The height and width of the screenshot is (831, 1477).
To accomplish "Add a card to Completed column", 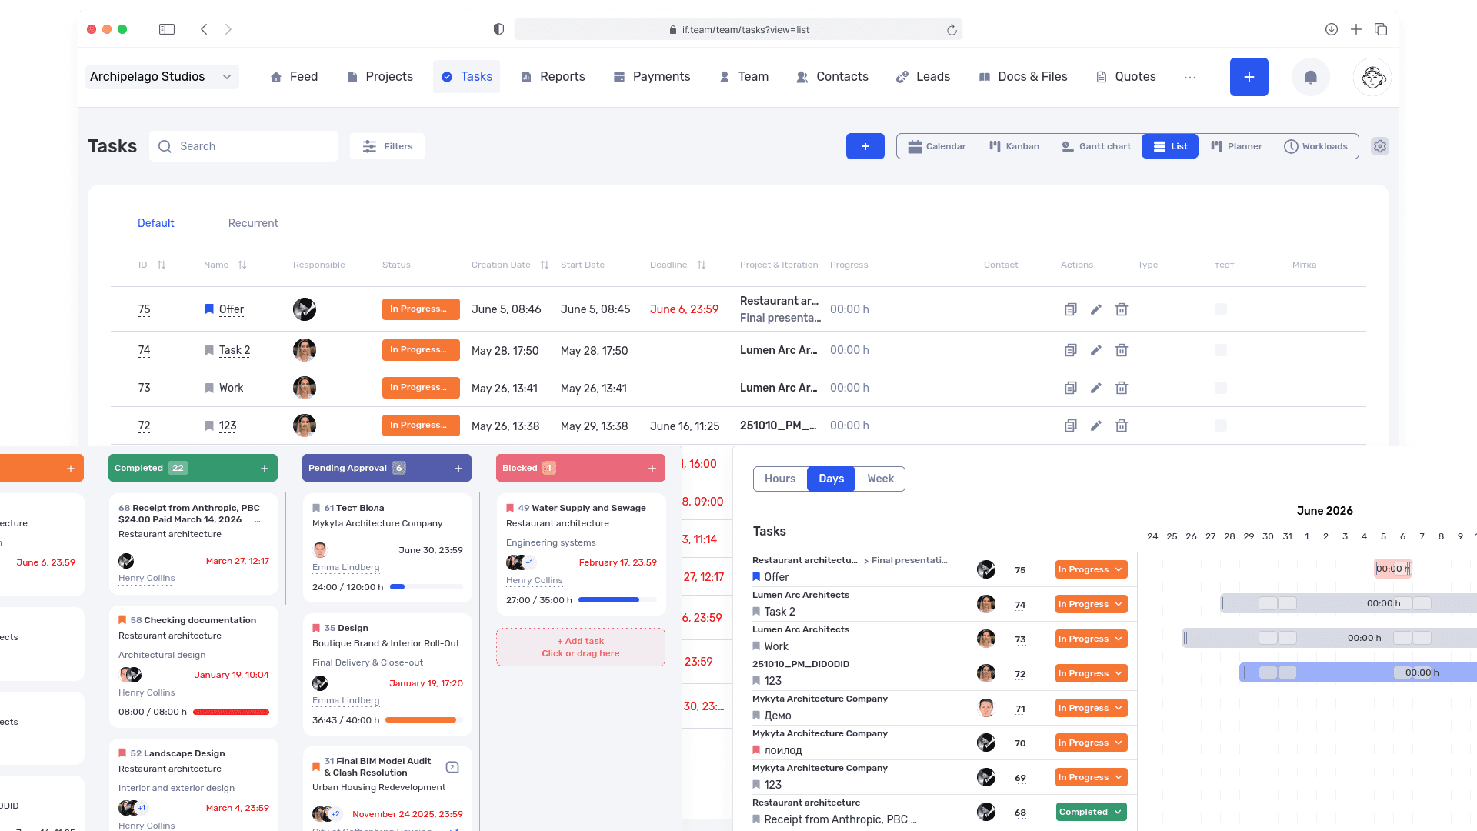I will pos(265,468).
